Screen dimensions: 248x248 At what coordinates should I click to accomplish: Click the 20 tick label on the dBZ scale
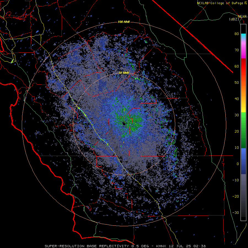(237, 131)
